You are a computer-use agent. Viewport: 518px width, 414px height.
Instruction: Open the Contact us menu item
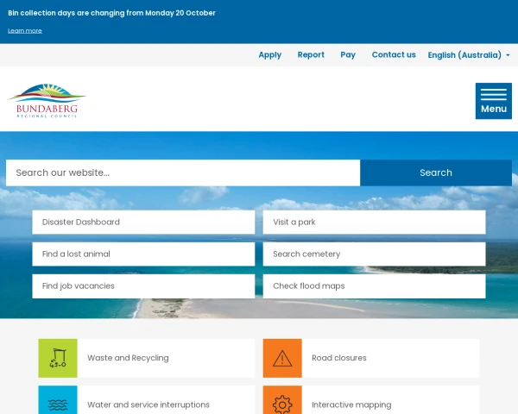pos(394,55)
